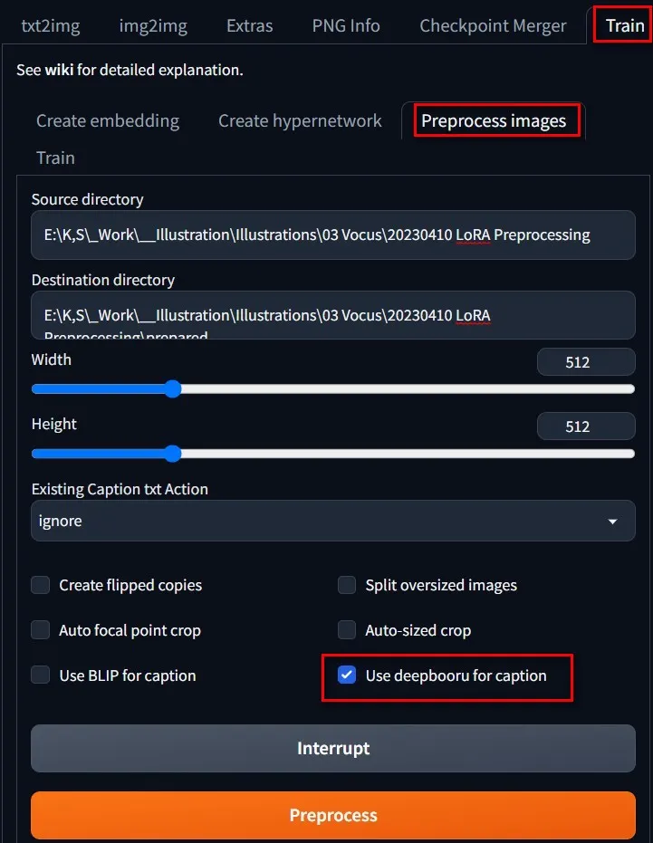Select the Create hypernetwork sub-tab
Image resolution: width=653 pixels, height=843 pixels.
click(300, 120)
